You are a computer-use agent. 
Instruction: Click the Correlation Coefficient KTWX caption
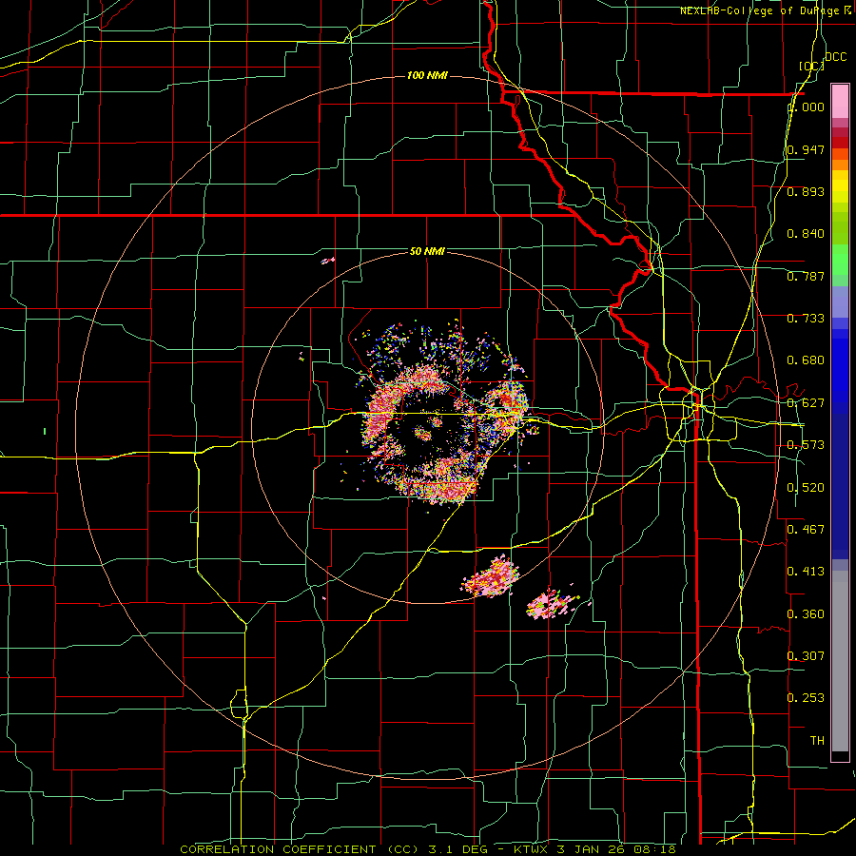pyautogui.click(x=427, y=849)
